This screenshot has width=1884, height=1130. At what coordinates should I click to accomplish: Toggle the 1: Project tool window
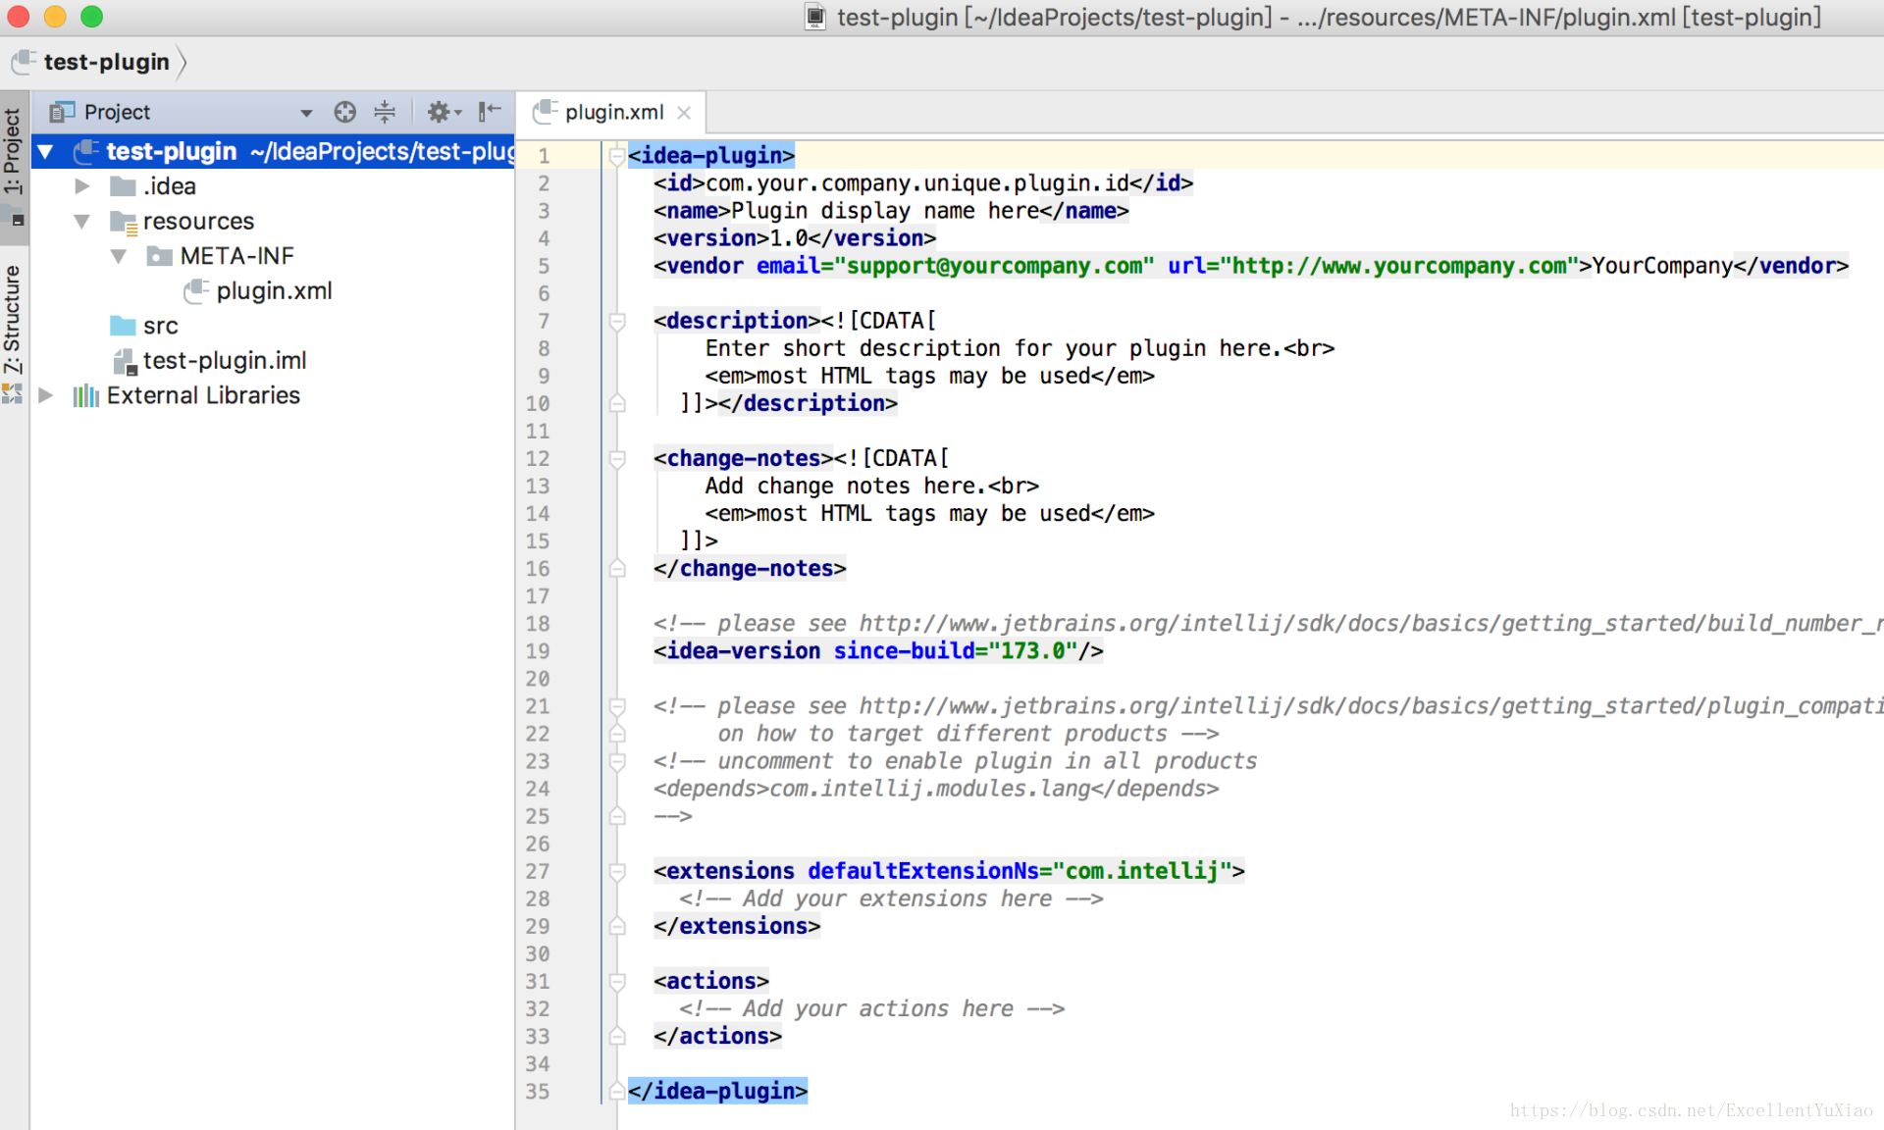point(13,151)
